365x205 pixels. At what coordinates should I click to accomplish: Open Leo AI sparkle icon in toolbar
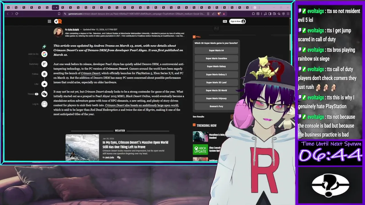(x=279, y=14)
